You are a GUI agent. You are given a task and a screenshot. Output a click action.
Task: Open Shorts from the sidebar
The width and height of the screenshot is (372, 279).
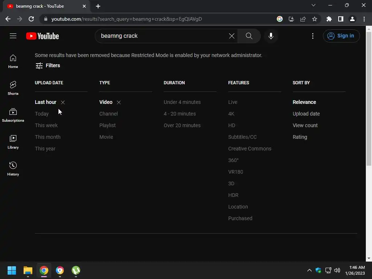click(x=13, y=88)
